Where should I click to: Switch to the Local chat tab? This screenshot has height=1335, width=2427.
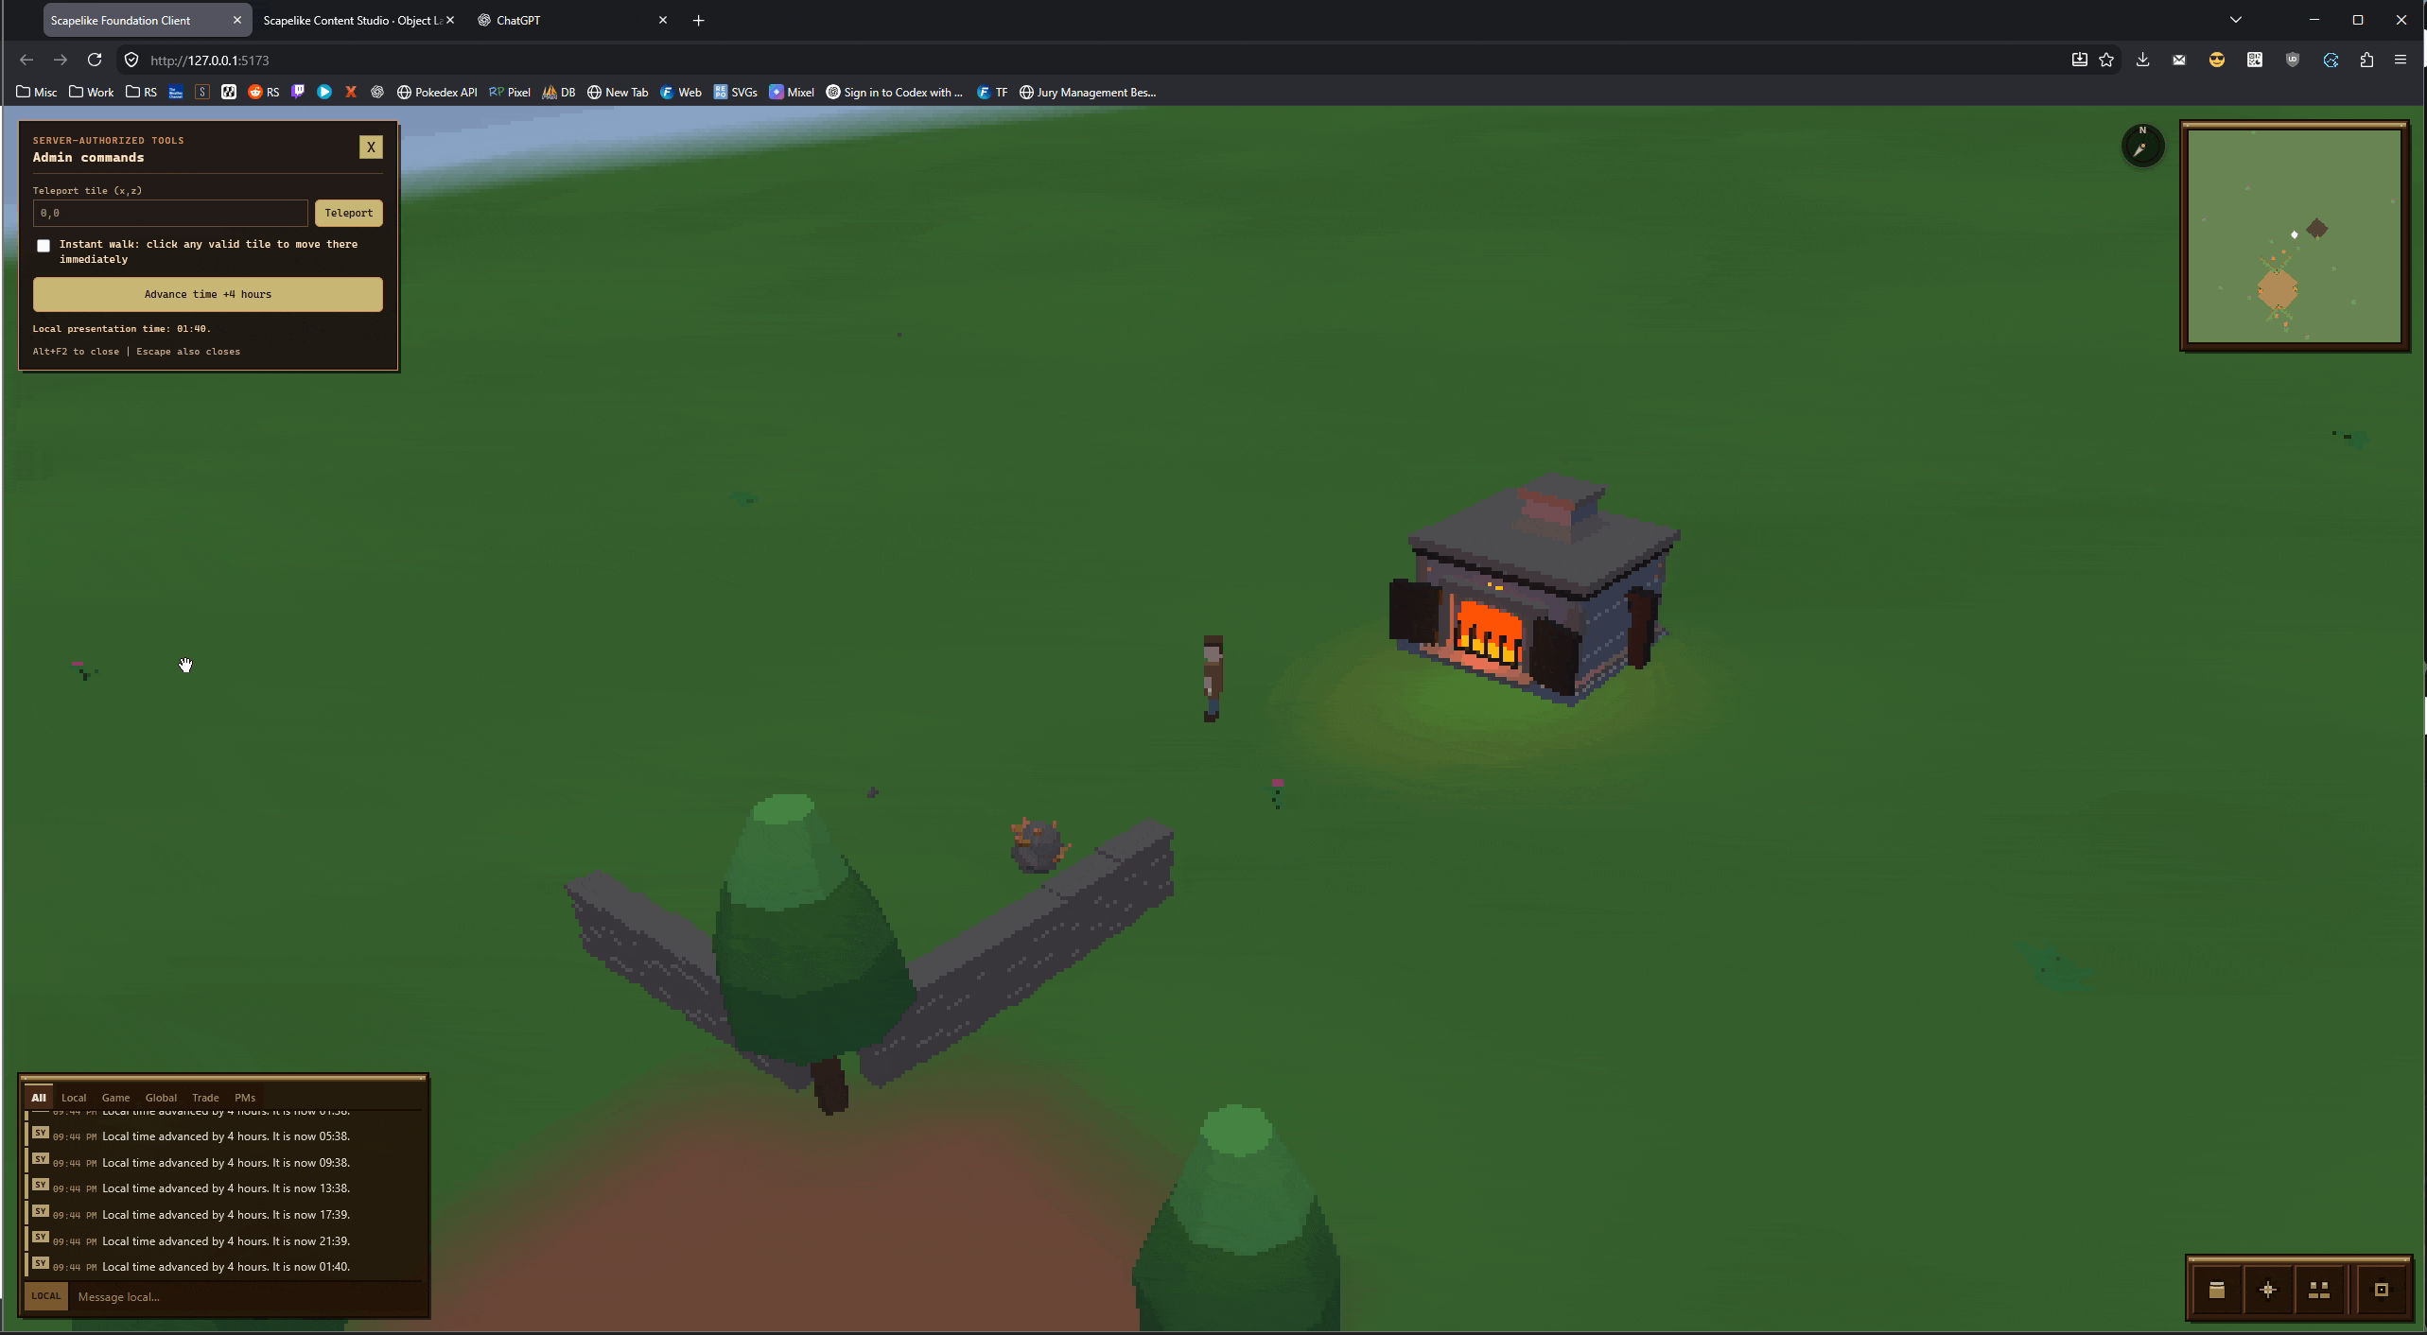tap(74, 1098)
